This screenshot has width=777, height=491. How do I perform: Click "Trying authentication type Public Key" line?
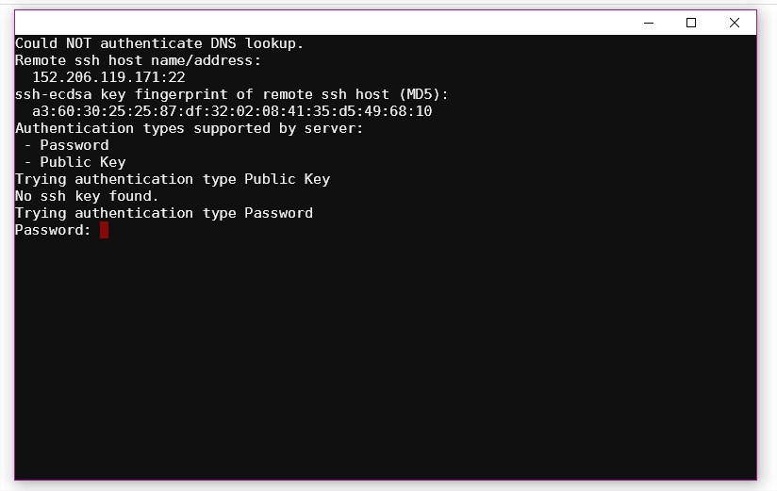(x=173, y=179)
